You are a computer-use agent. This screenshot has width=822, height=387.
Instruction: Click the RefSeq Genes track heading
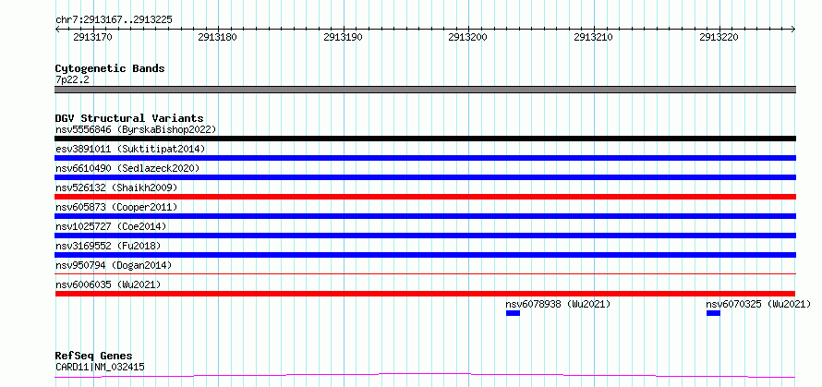click(x=94, y=357)
